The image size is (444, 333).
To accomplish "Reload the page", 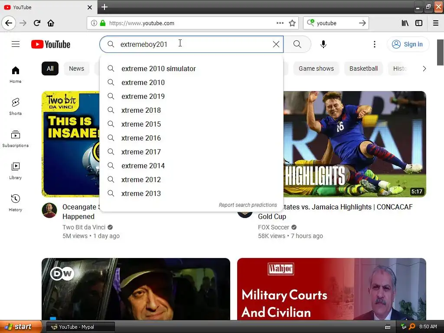I will [x=37, y=23].
